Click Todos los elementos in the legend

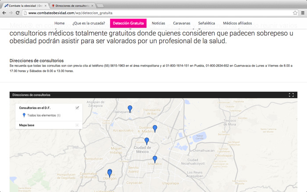click(x=42, y=115)
